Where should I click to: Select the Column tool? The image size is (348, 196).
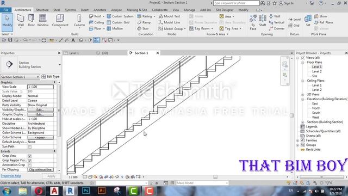tap(79, 21)
